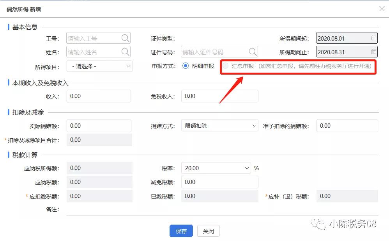Click the 证件号码 text input
The height and width of the screenshot is (241, 389).
[214, 52]
